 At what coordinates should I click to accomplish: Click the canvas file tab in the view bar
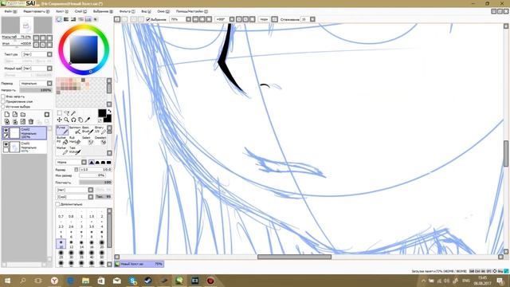click(x=139, y=264)
